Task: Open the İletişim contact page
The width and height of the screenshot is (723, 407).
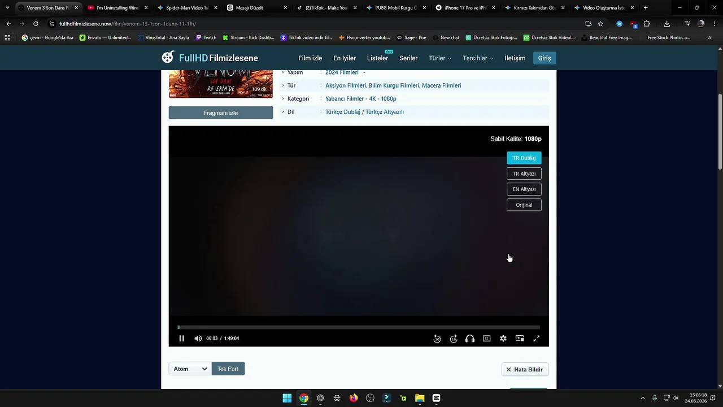Action: pyautogui.click(x=515, y=58)
